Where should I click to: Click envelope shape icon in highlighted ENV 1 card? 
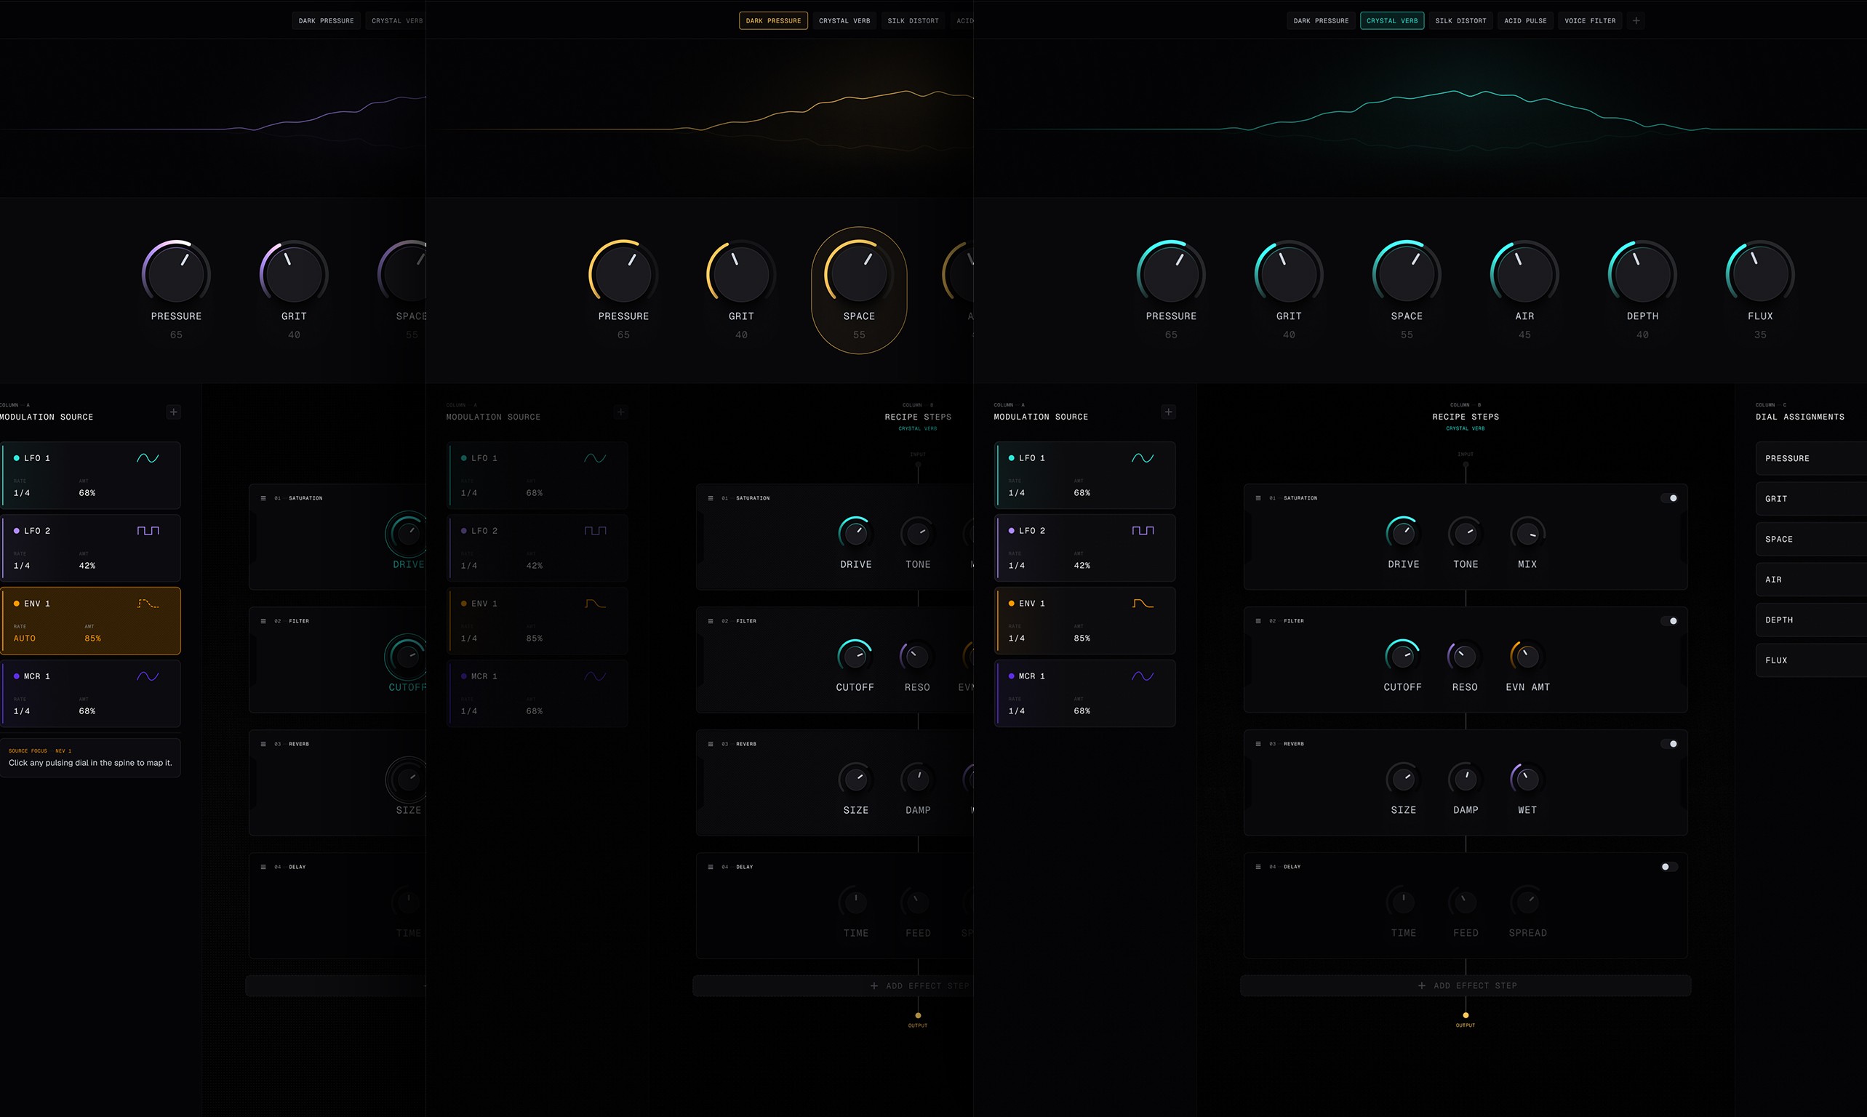point(148,604)
